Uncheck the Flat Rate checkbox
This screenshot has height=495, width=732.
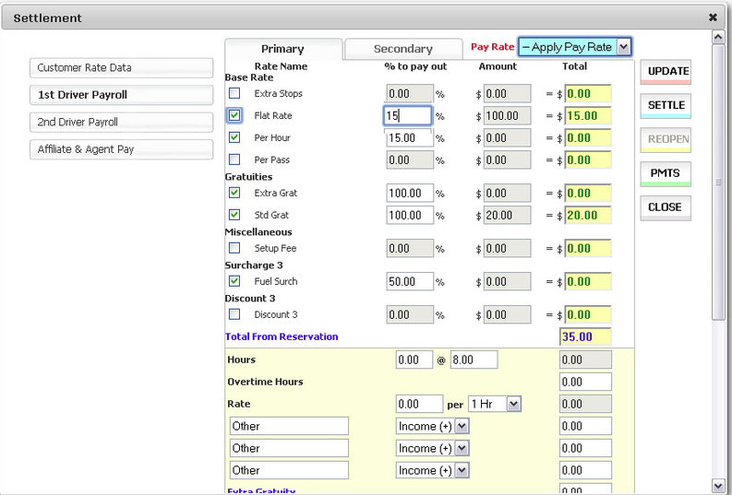click(234, 115)
